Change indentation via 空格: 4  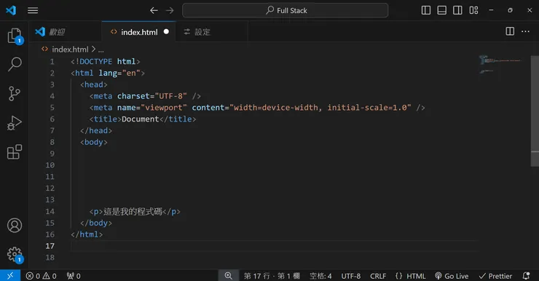click(x=320, y=276)
